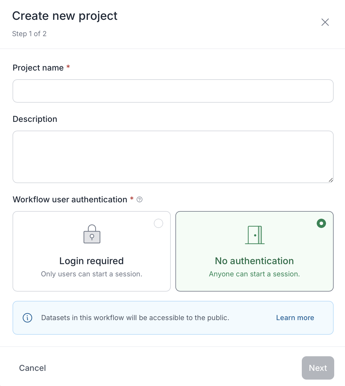The width and height of the screenshot is (345, 386).
Task: Click the "Step 1 of 2" indicator
Action: point(29,34)
